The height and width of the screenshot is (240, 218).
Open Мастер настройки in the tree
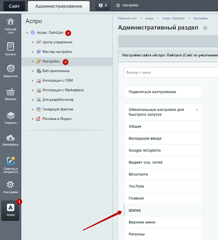(57, 52)
